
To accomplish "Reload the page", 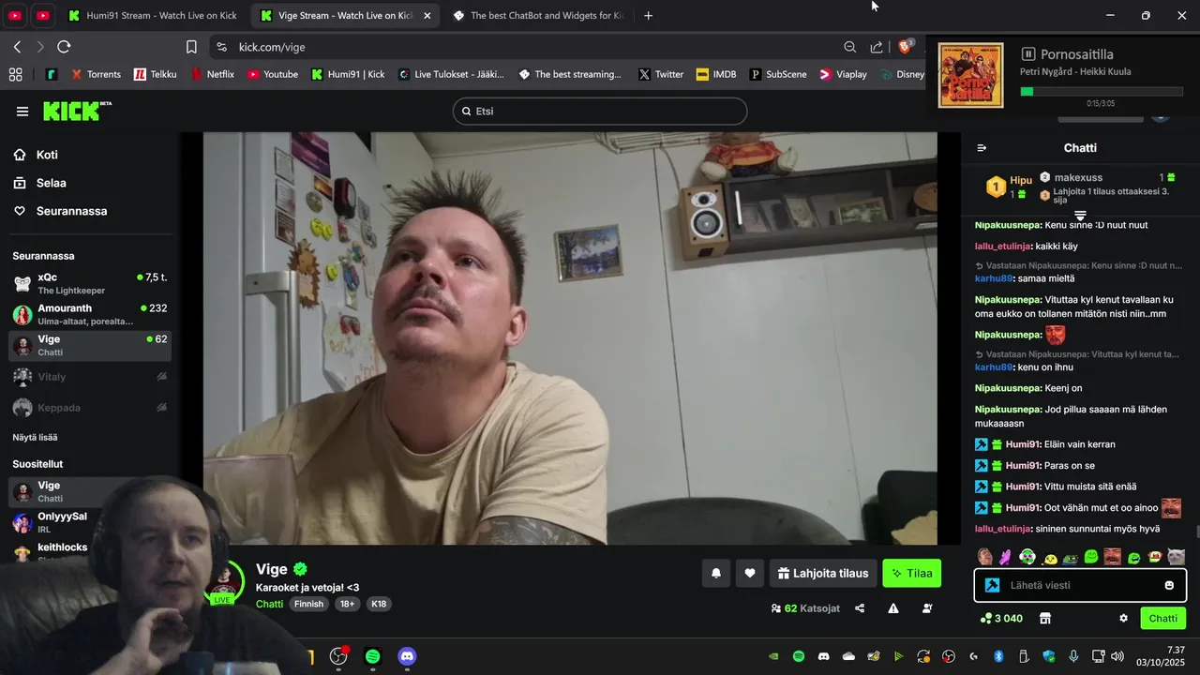I will 64,47.
